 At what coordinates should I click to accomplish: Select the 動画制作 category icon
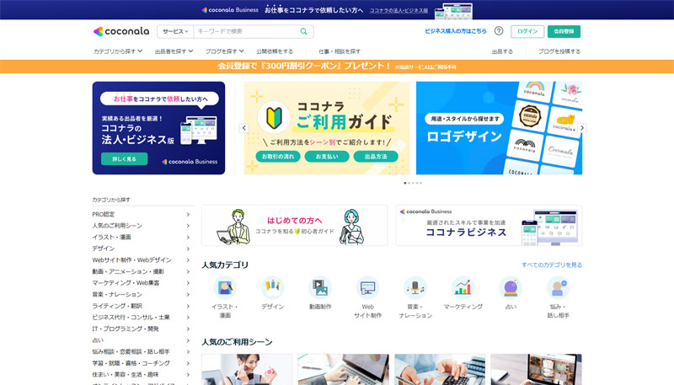click(320, 287)
